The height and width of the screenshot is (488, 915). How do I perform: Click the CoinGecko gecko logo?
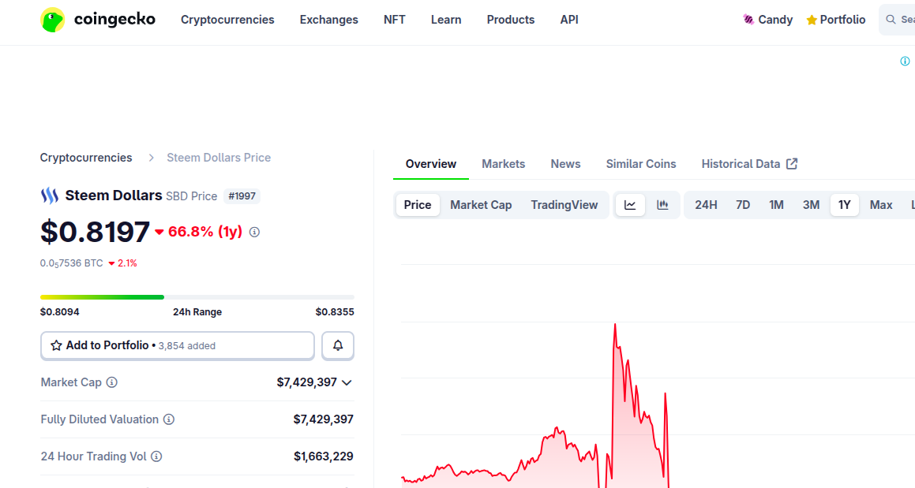tap(53, 20)
